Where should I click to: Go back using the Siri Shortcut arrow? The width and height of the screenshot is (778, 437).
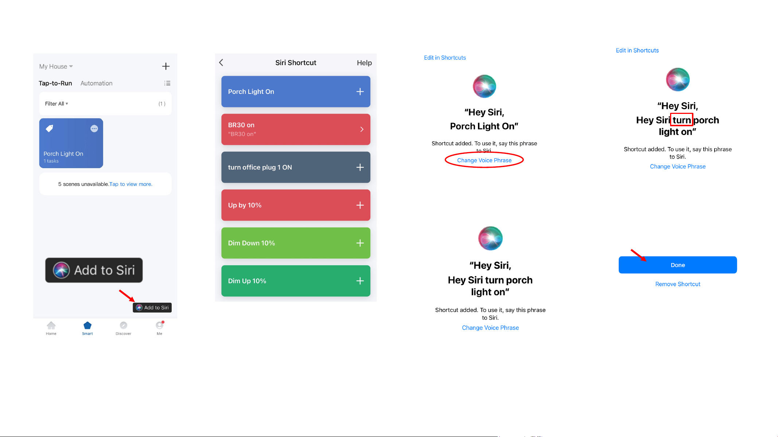tap(221, 63)
